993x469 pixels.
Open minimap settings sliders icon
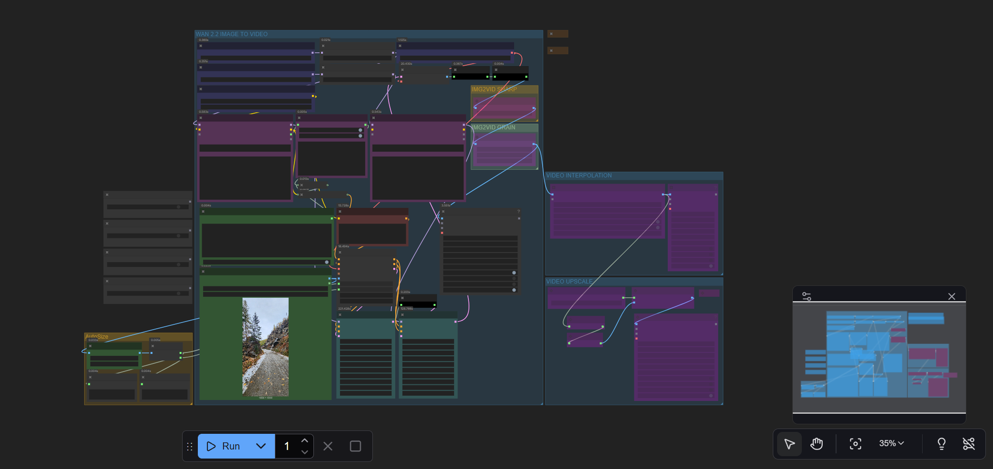(x=807, y=296)
